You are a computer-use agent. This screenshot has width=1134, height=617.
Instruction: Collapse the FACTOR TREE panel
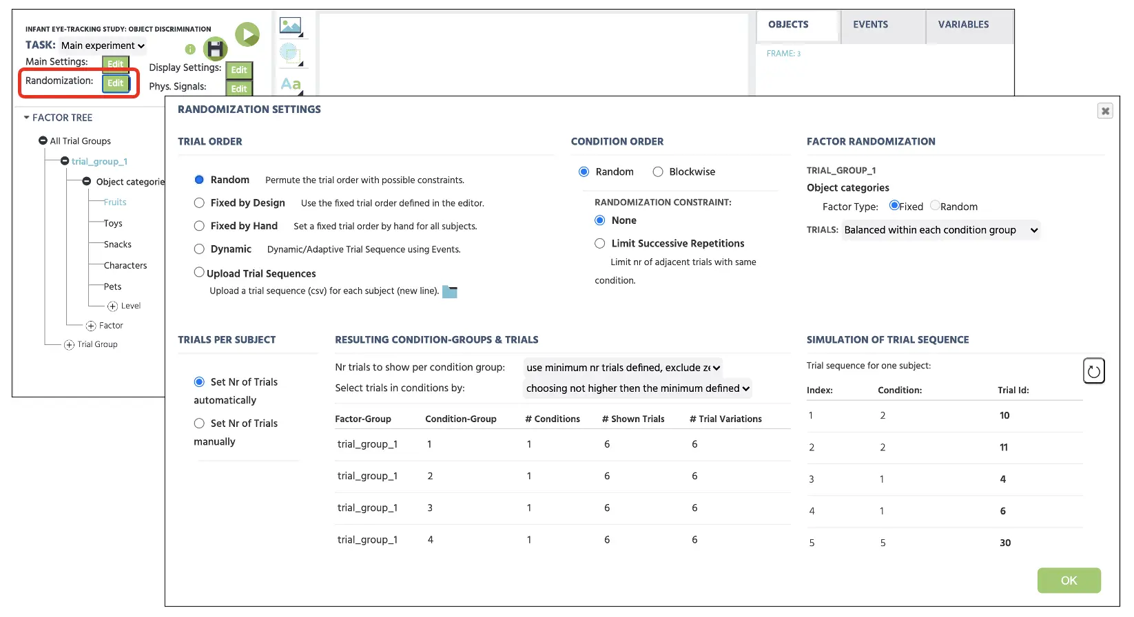click(27, 118)
